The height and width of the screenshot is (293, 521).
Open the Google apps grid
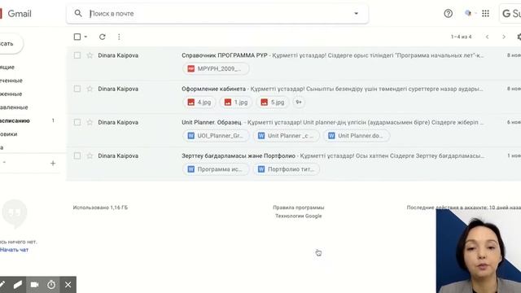pyautogui.click(x=485, y=14)
